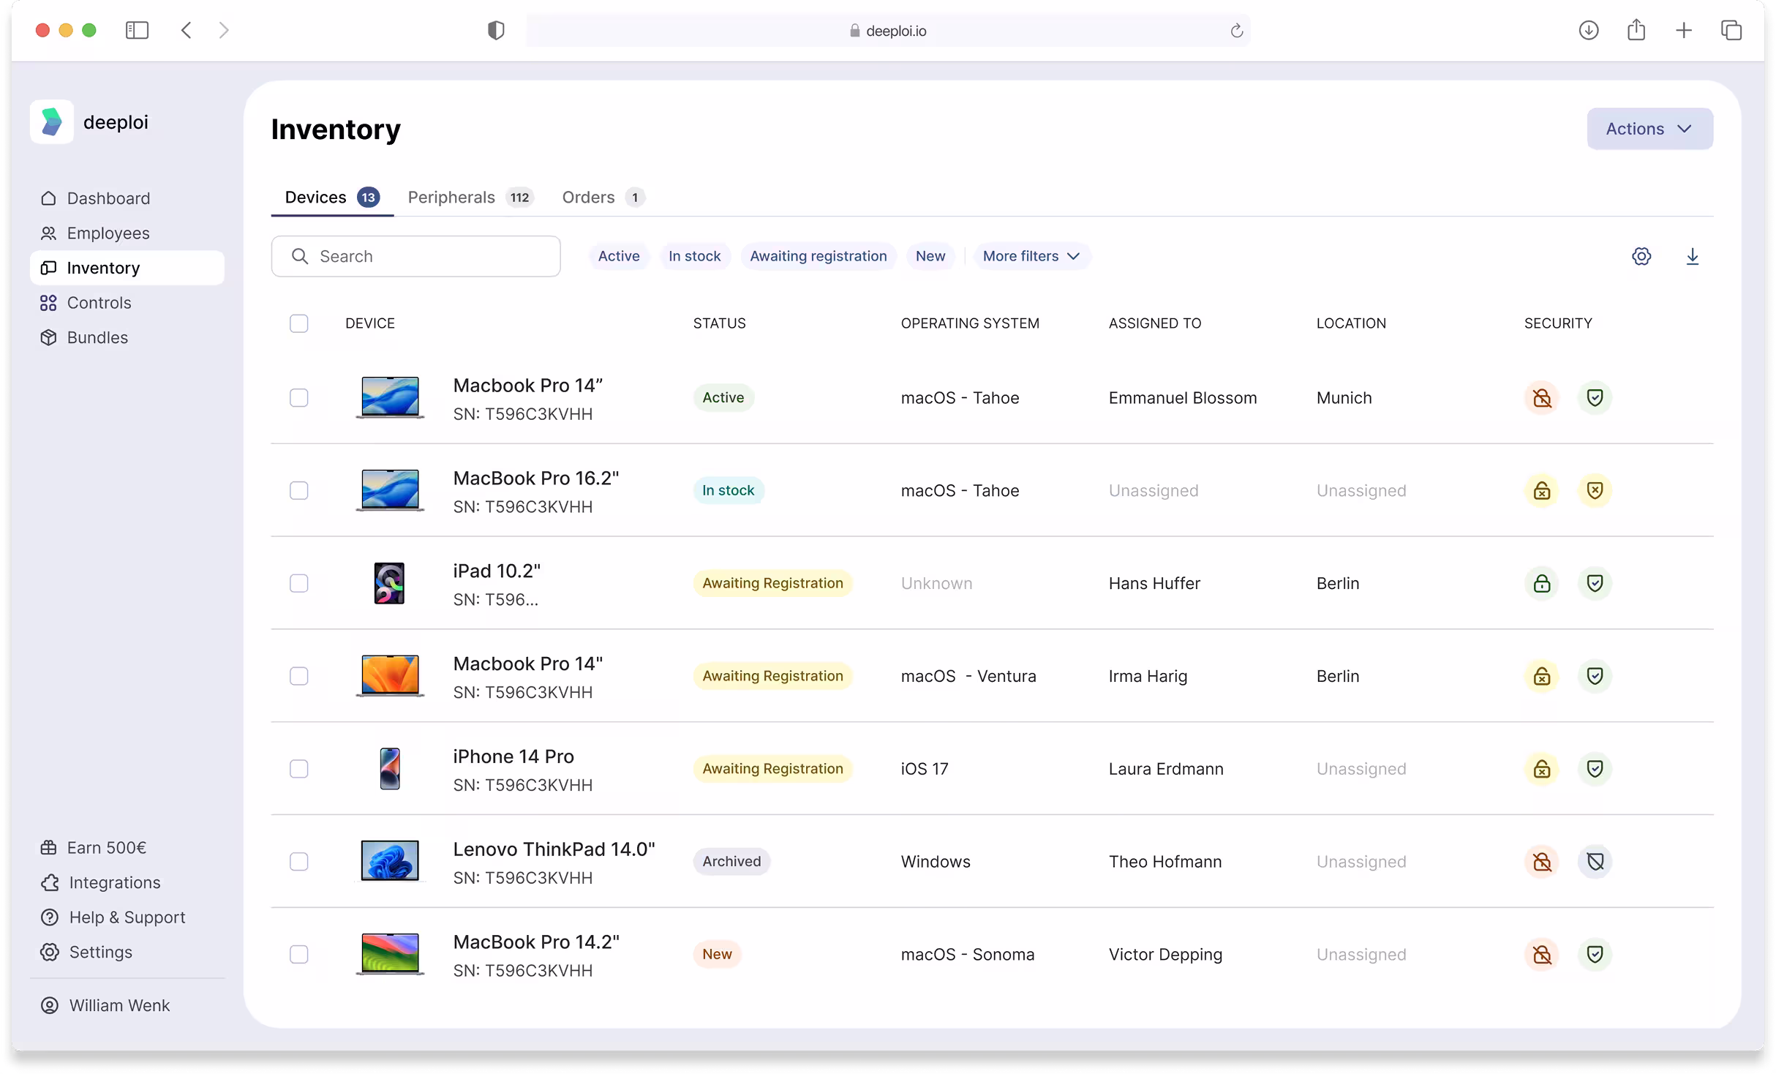Go forward with the browser forward arrow

pyautogui.click(x=224, y=30)
